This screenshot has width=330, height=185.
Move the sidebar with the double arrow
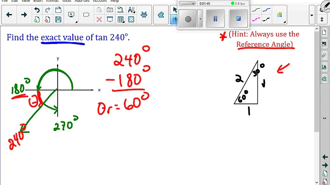click(324, 118)
